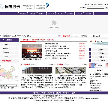Open the third link in top-right utility links
The width and height of the screenshot is (108, 108).
[x=100, y=4]
